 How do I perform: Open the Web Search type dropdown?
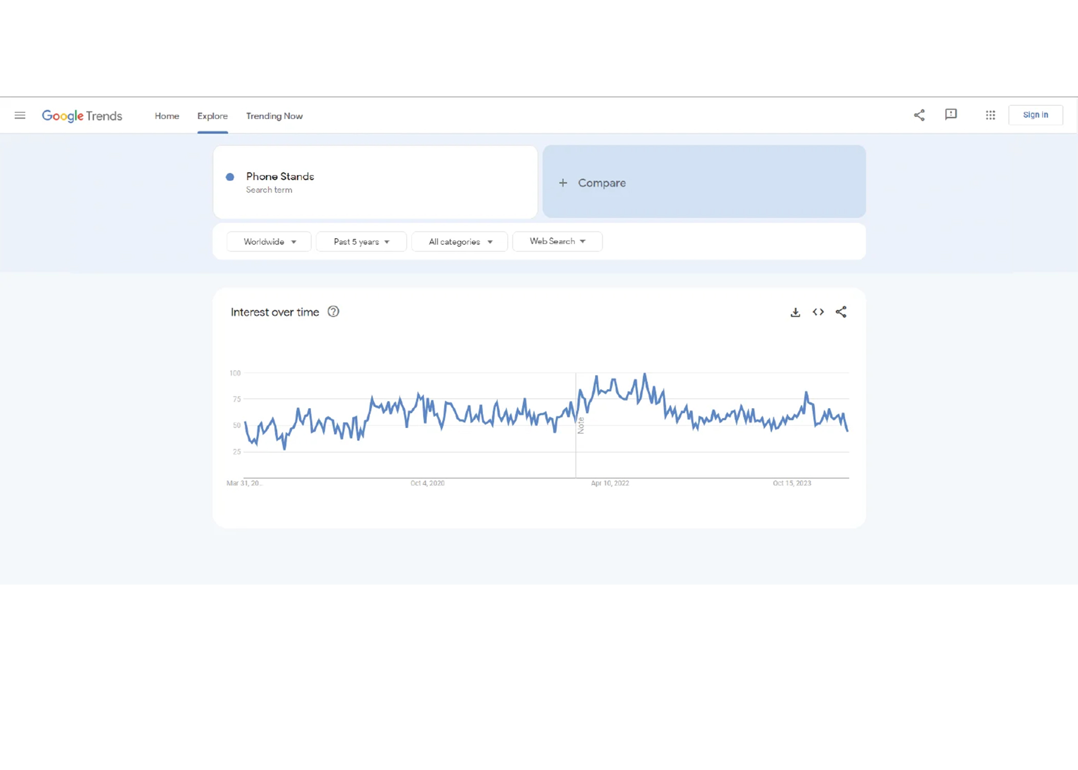(557, 241)
